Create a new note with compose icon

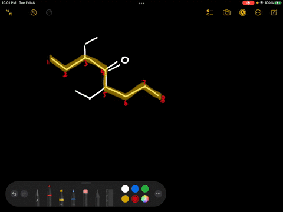coord(274,12)
